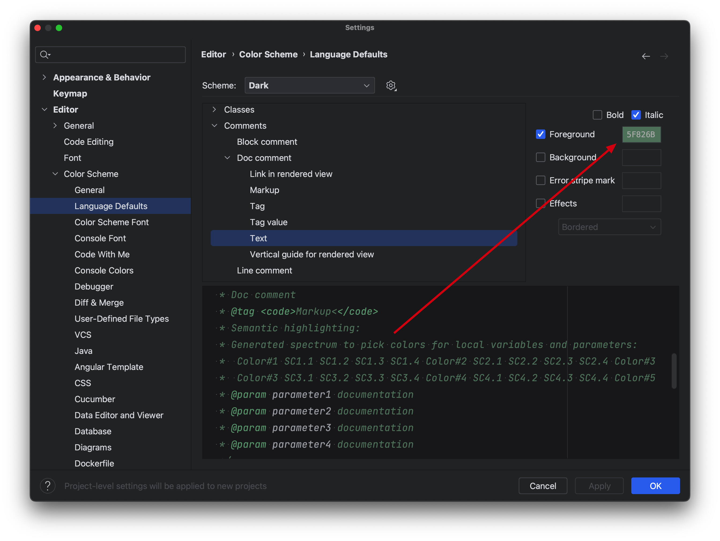The height and width of the screenshot is (541, 720).
Task: Collapse the Editor section in sidebar
Action: coord(44,109)
